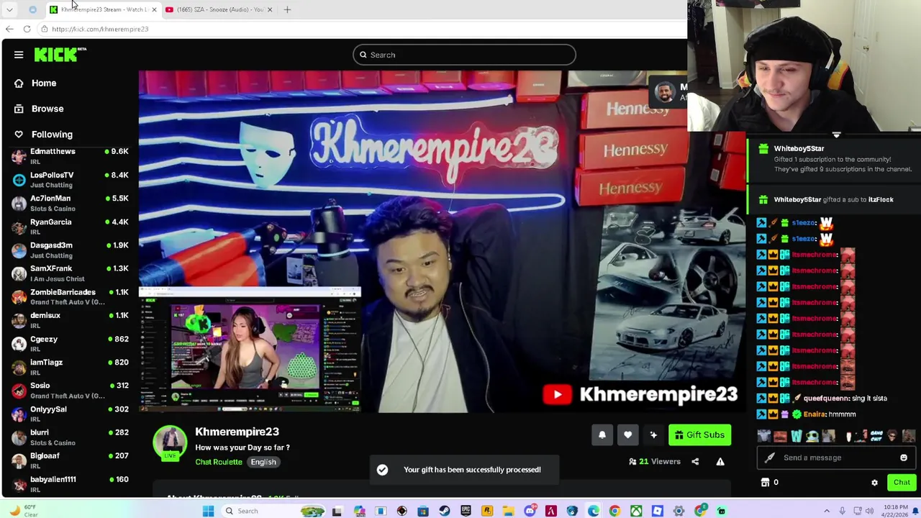Click the Kick search box

click(464, 55)
